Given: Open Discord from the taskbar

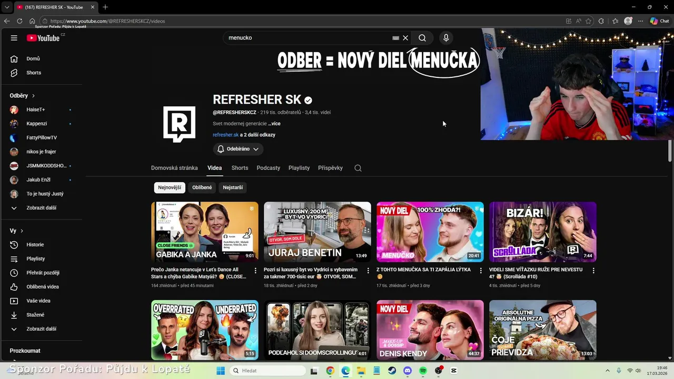Looking at the screenshot, I should pyautogui.click(x=407, y=371).
